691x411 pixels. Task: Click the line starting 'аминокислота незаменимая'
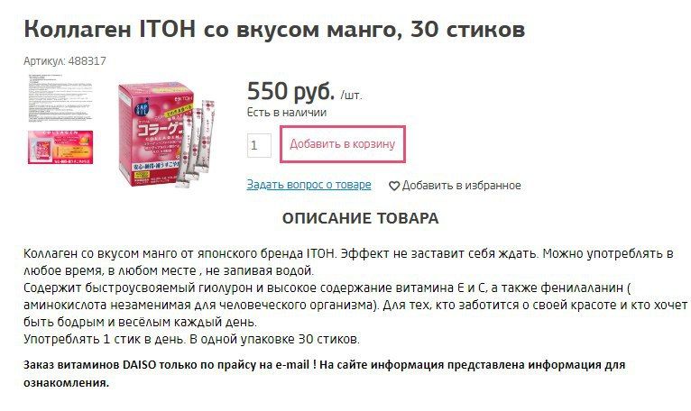(x=355, y=305)
